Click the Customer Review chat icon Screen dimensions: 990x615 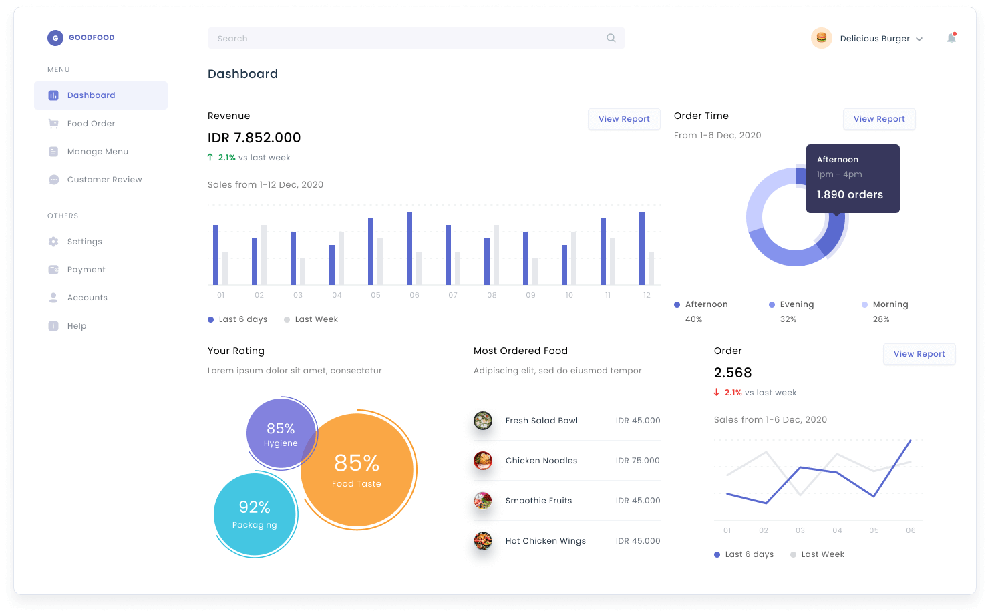[53, 180]
